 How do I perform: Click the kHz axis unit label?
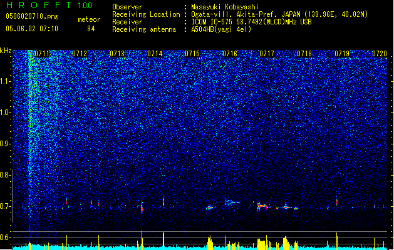(x=6, y=51)
